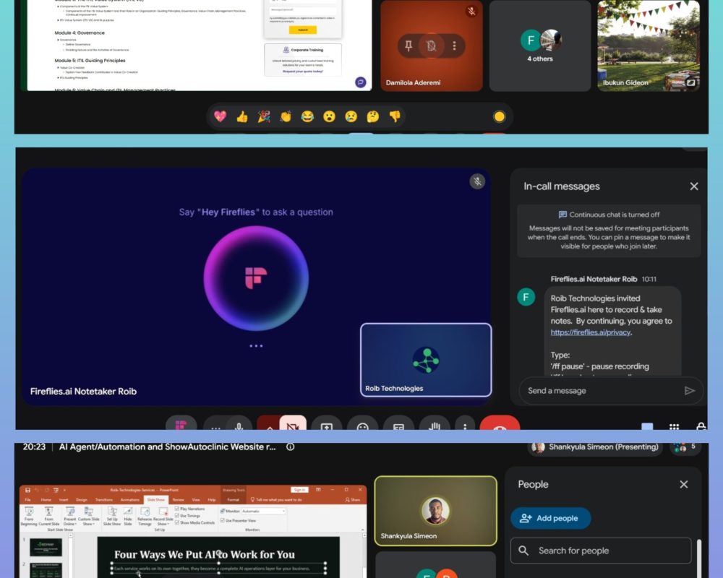Open the '4 others' participants tile
723x578 pixels.
point(540,46)
